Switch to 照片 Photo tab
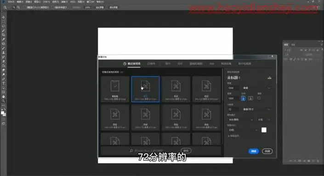The width and height of the screenshot is (324, 176). (168, 64)
